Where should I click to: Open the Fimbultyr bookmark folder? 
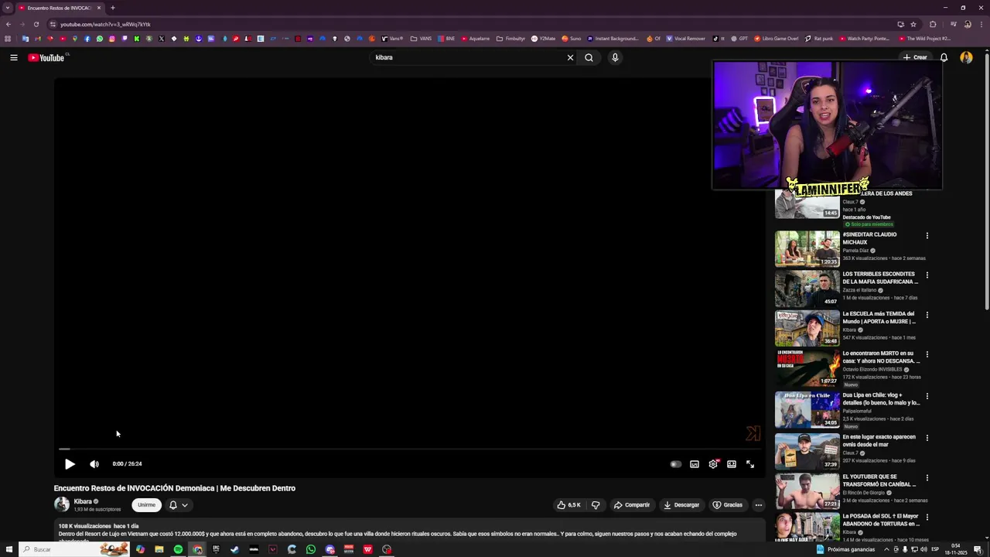pyautogui.click(x=510, y=39)
